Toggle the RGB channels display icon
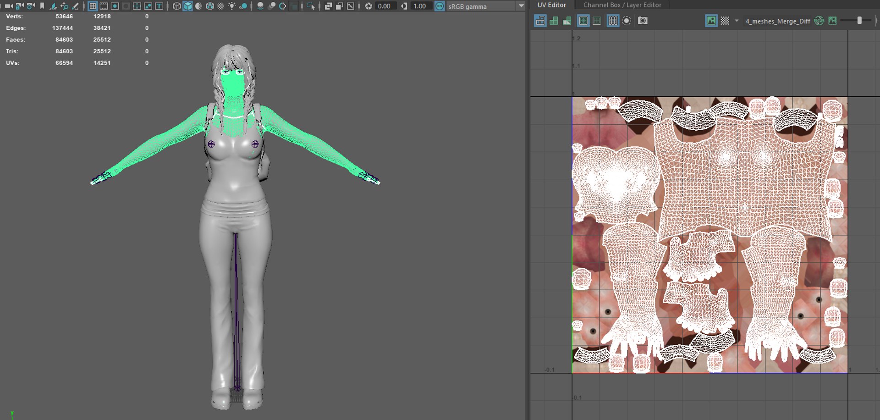 point(819,21)
